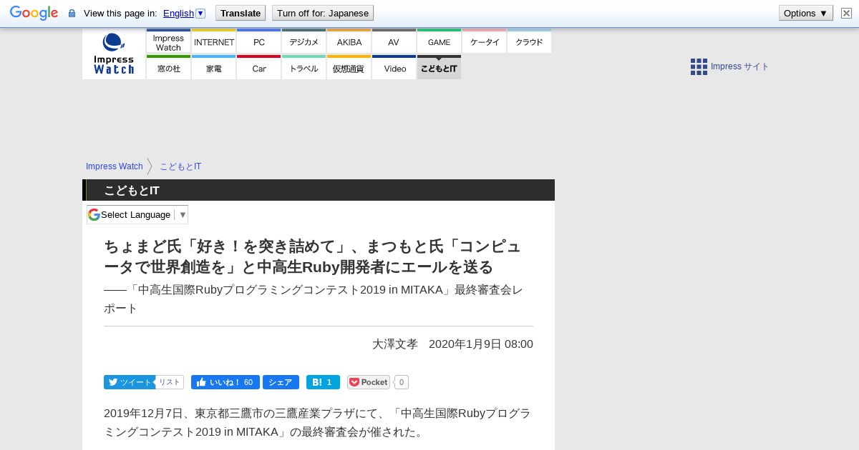This screenshot has height=450, width=859.
Task: Open the Car nav tab
Action: click(258, 68)
